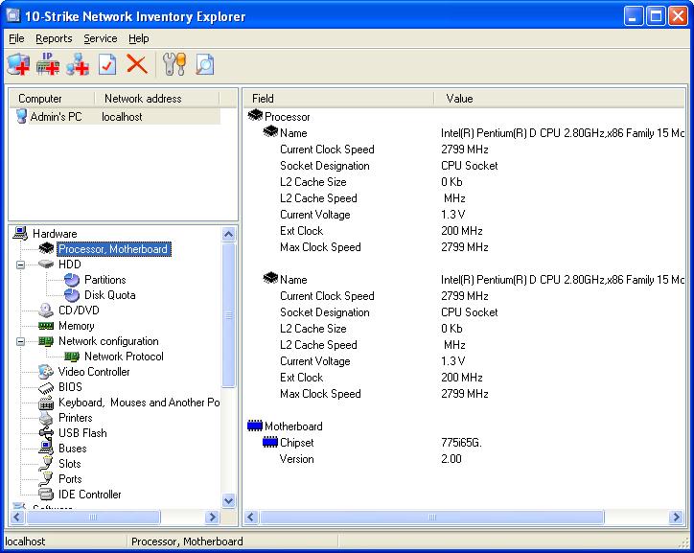The width and height of the screenshot is (694, 553).
Task: Click the Buses icon in tree
Action: click(46, 448)
